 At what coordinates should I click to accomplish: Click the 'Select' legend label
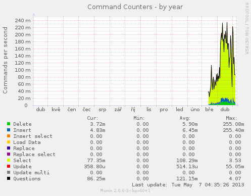[22, 161]
